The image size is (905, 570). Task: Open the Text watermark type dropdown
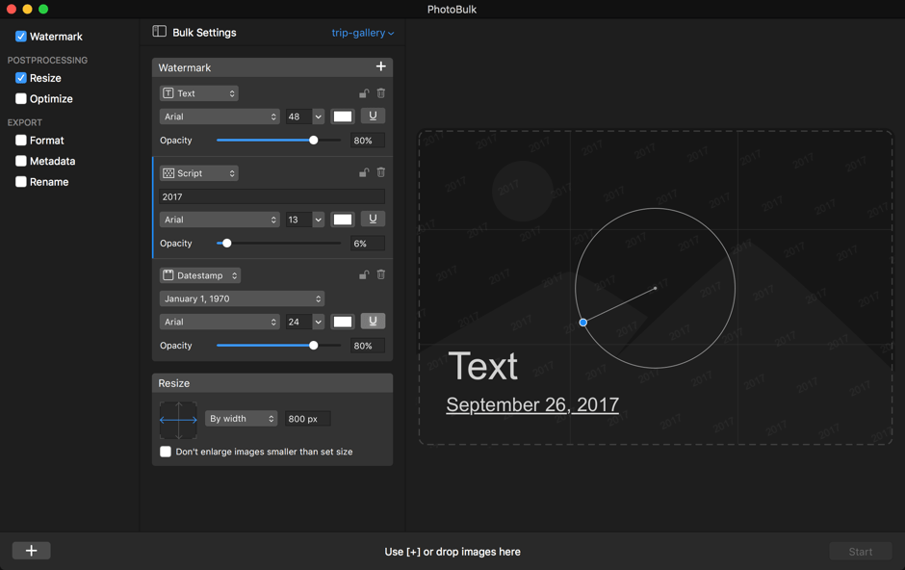click(x=198, y=92)
